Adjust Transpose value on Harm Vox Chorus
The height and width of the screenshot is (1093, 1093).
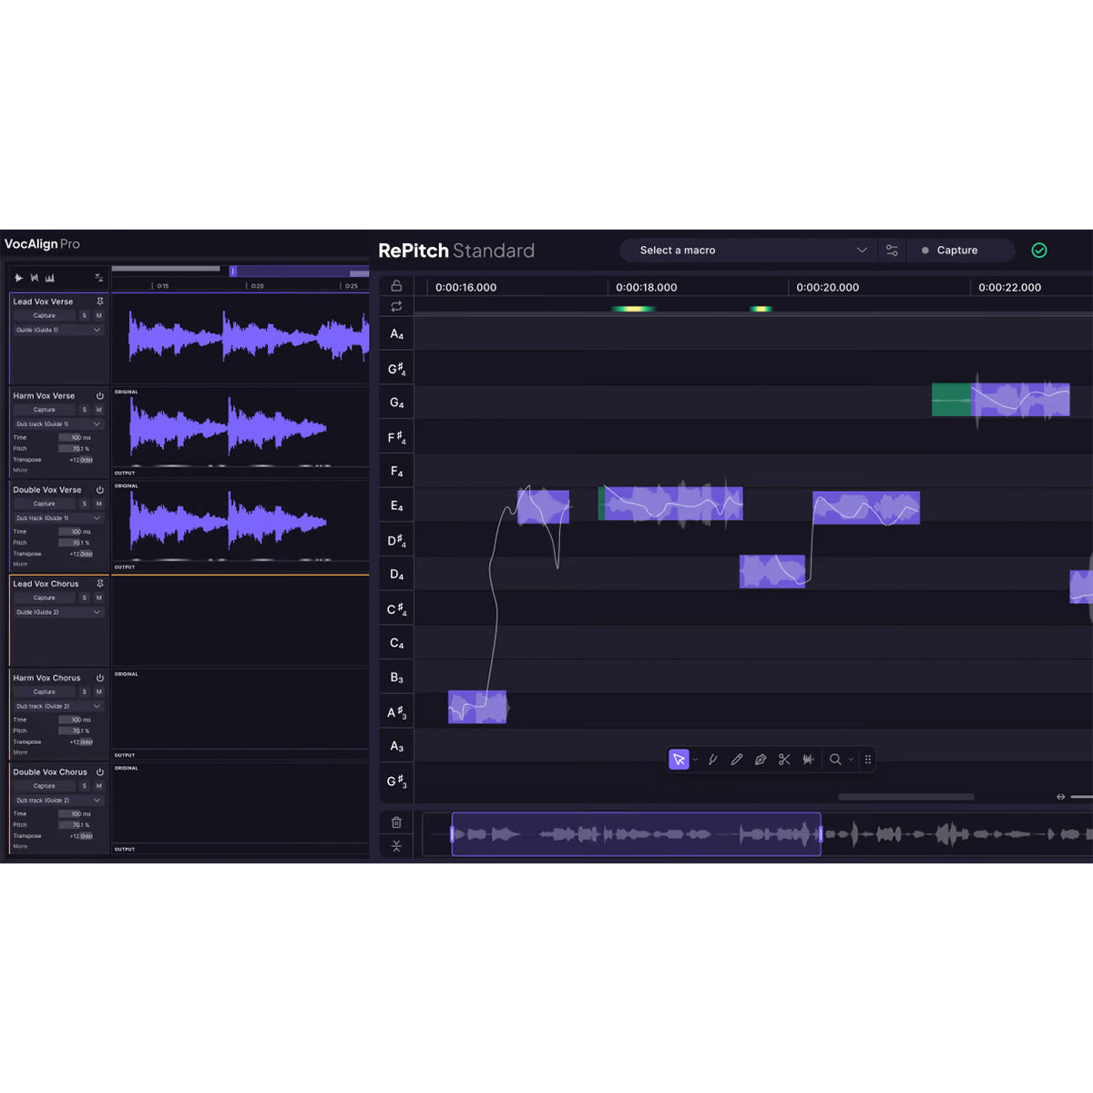tap(80, 742)
